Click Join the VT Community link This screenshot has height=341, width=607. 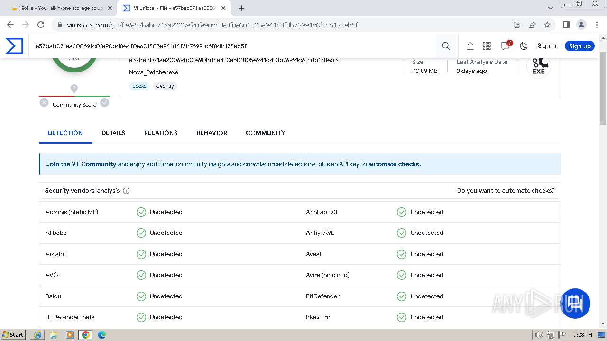(x=81, y=164)
